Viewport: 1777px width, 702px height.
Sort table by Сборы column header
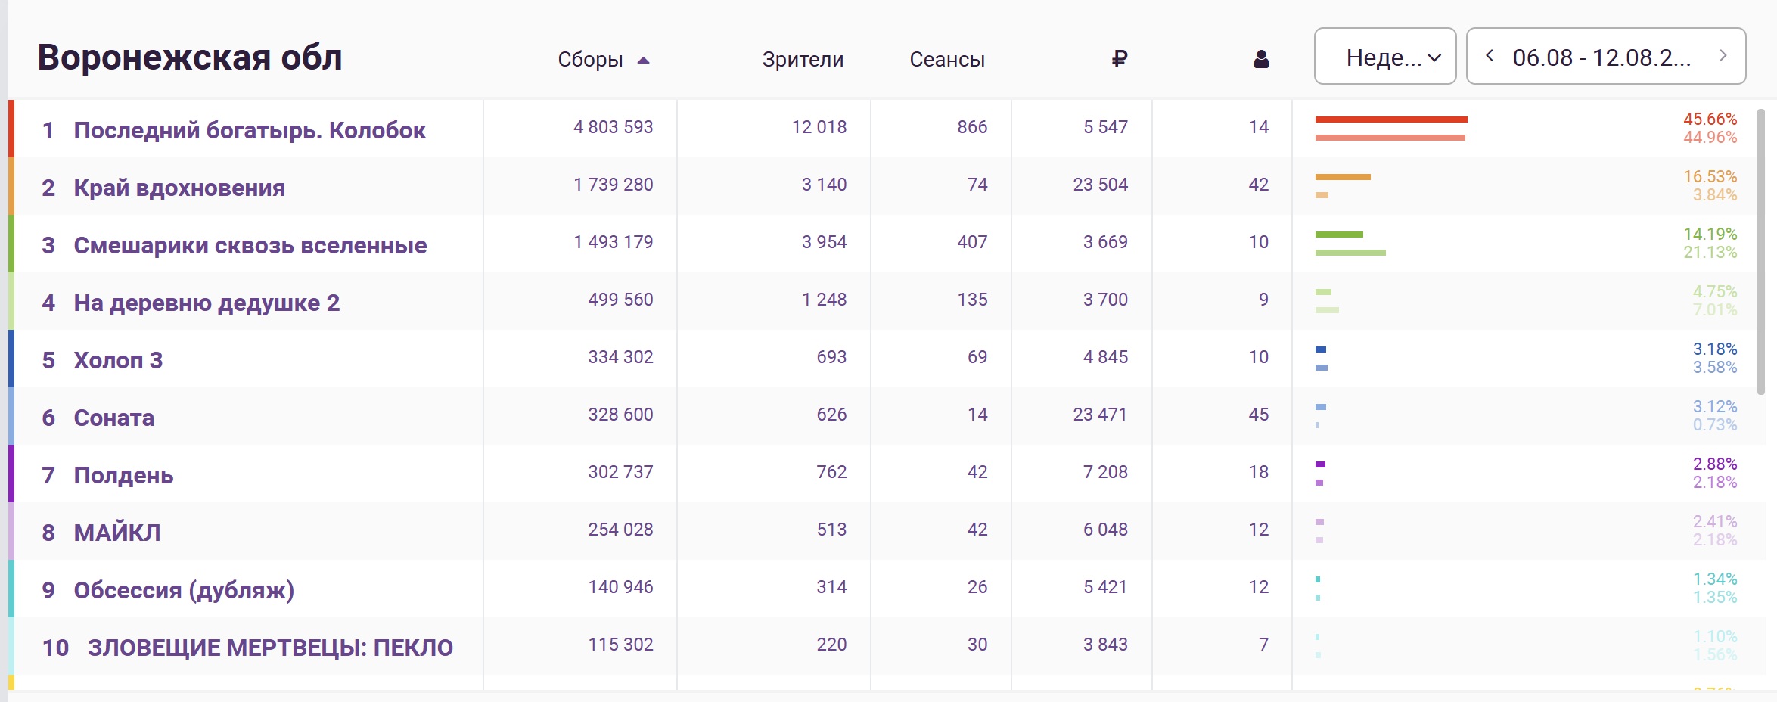click(x=590, y=59)
